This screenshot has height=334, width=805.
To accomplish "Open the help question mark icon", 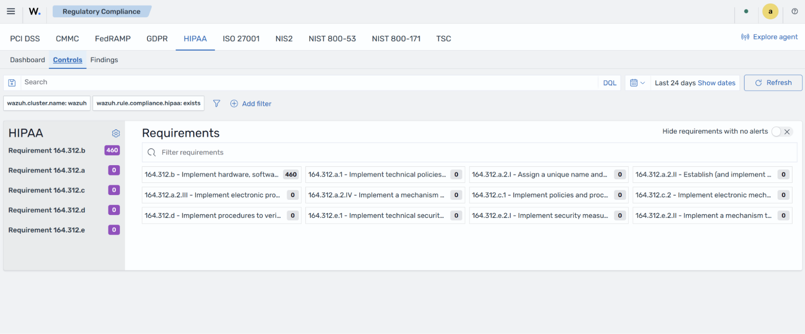I will point(795,11).
